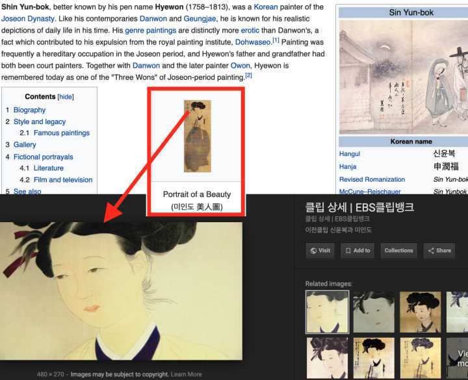Open the Collections button

click(398, 251)
